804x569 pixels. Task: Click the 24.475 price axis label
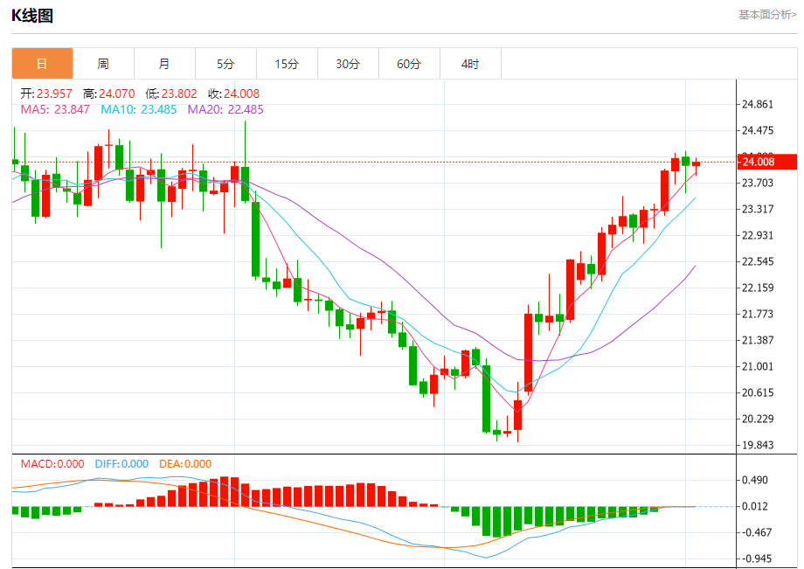tap(758, 131)
